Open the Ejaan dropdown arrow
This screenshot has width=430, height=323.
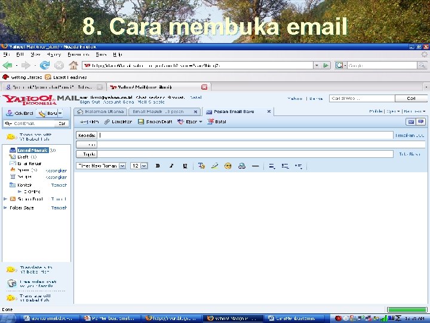201,121
